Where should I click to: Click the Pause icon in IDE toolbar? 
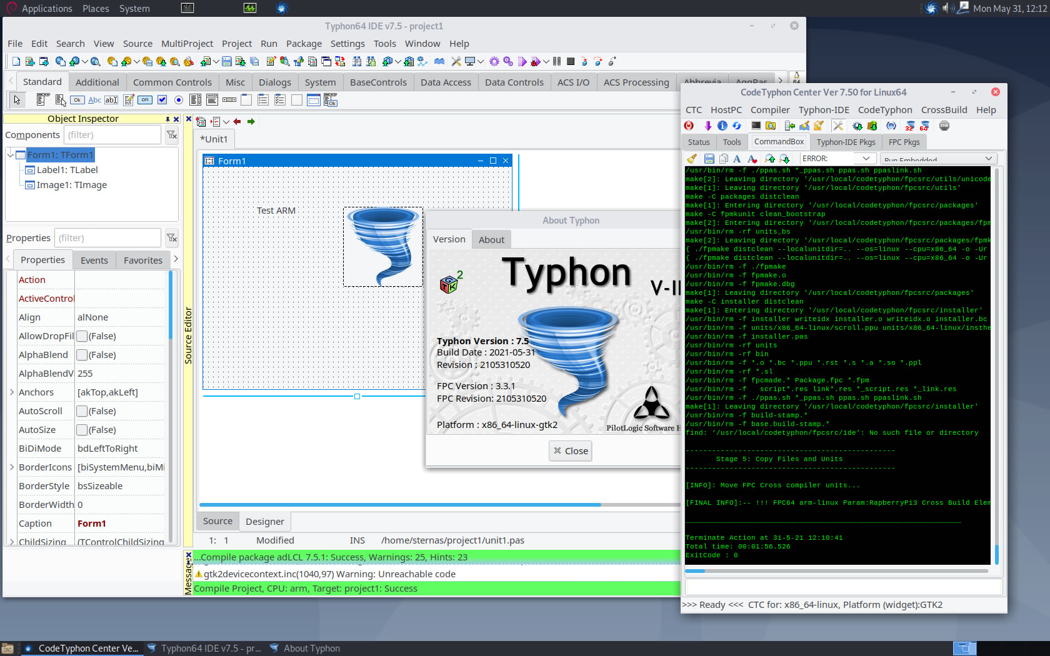click(x=557, y=61)
